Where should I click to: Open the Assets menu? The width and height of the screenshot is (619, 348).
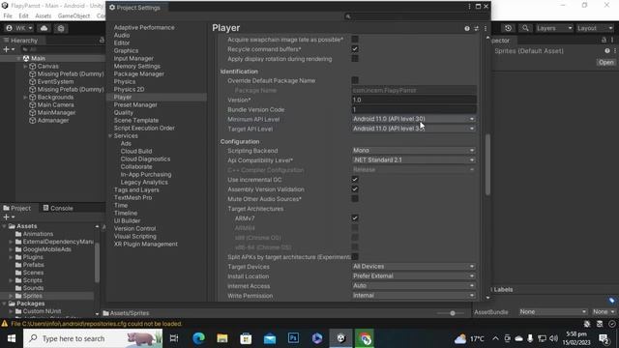click(x=43, y=15)
